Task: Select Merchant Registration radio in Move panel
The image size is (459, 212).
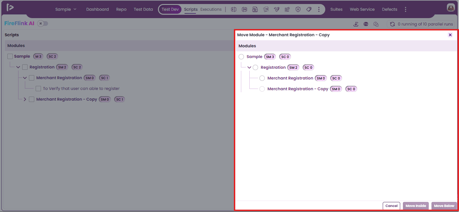Action: pyautogui.click(x=262, y=78)
